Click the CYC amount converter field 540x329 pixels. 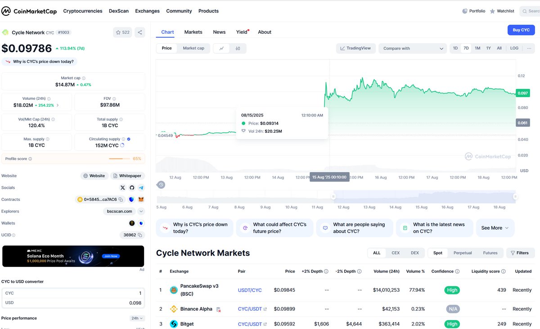coord(73,293)
